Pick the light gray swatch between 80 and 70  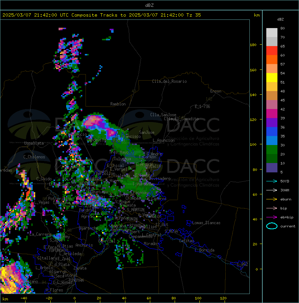coord(272,33)
